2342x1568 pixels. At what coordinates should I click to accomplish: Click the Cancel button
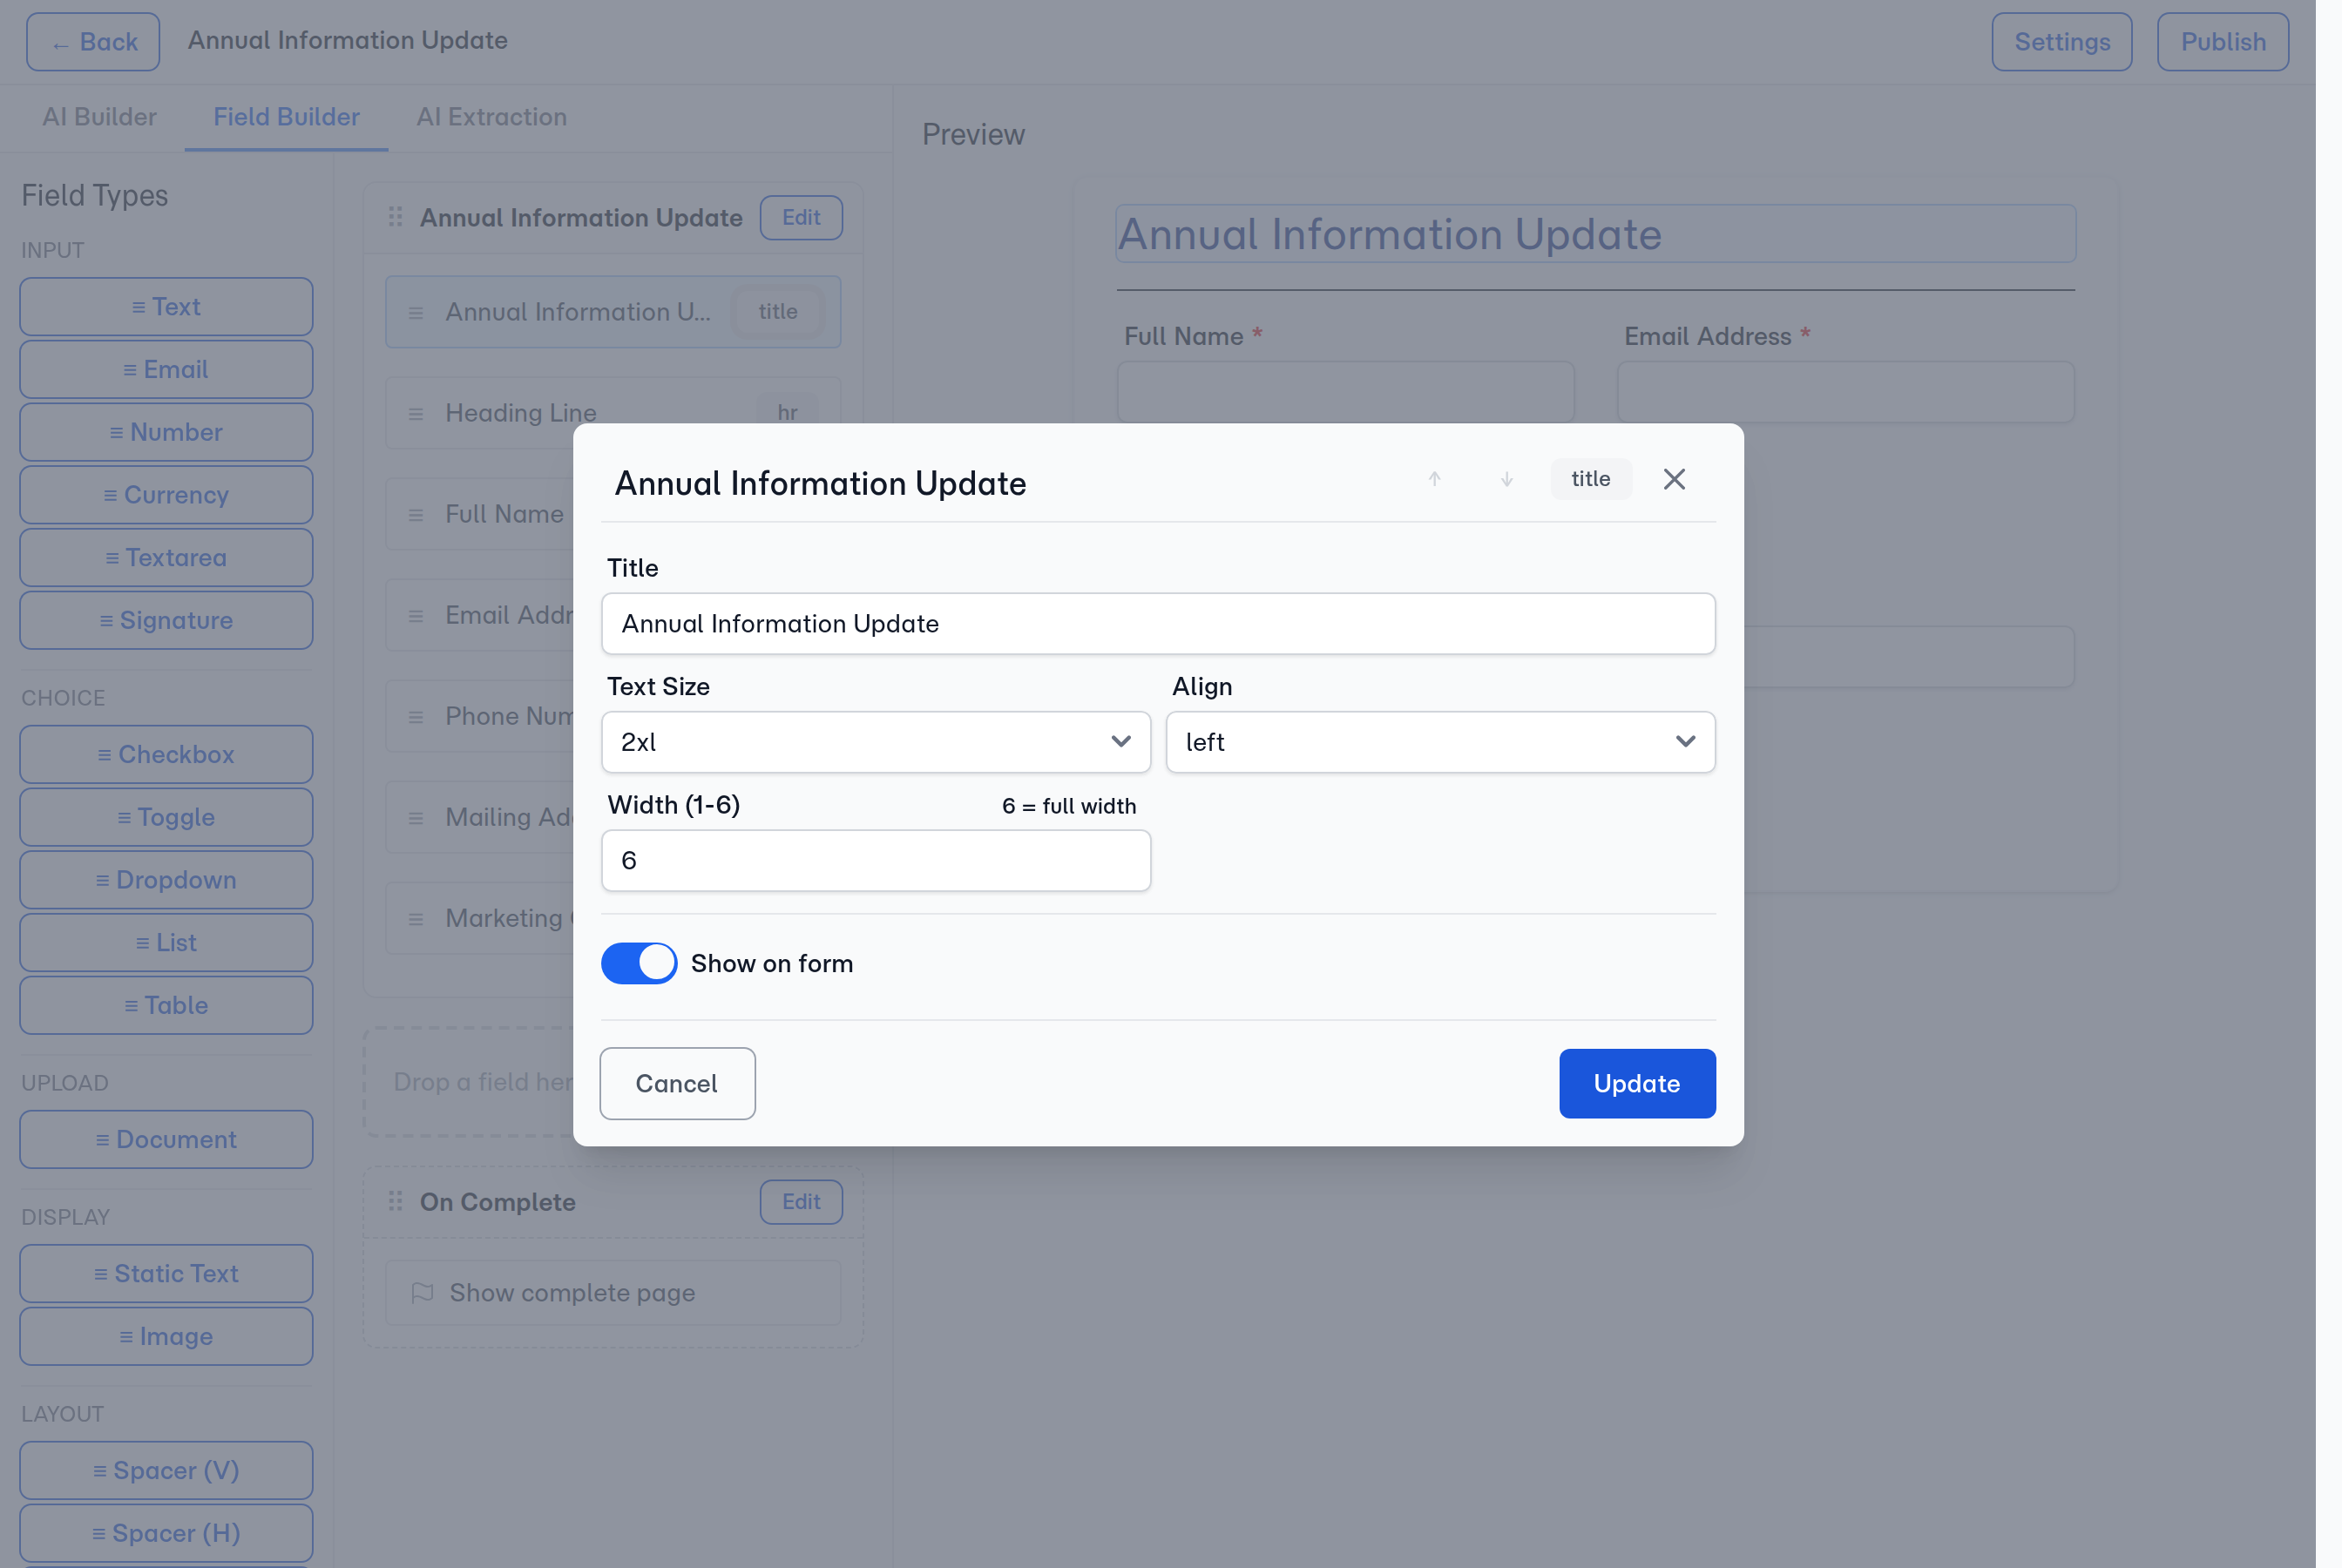[677, 1083]
